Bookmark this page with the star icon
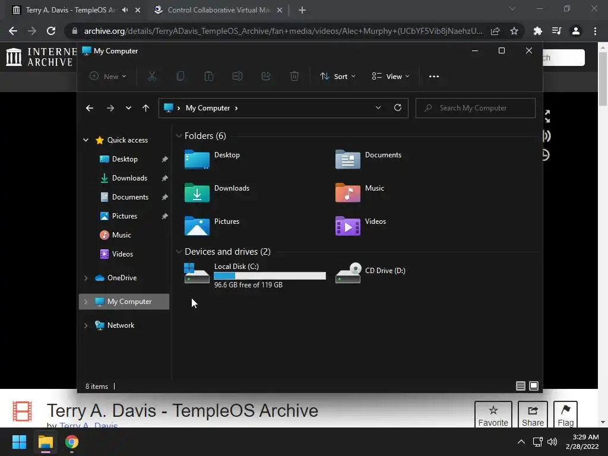Viewport: 608px width, 456px height. (514, 31)
